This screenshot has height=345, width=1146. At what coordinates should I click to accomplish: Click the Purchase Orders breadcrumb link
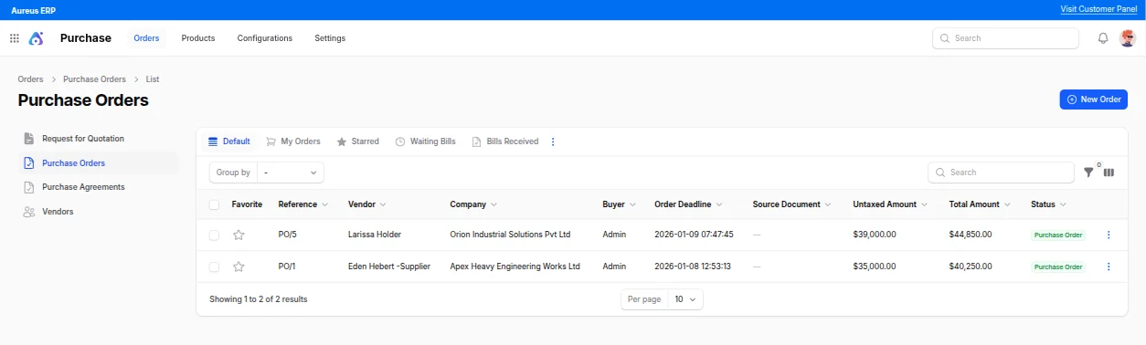[94, 79]
